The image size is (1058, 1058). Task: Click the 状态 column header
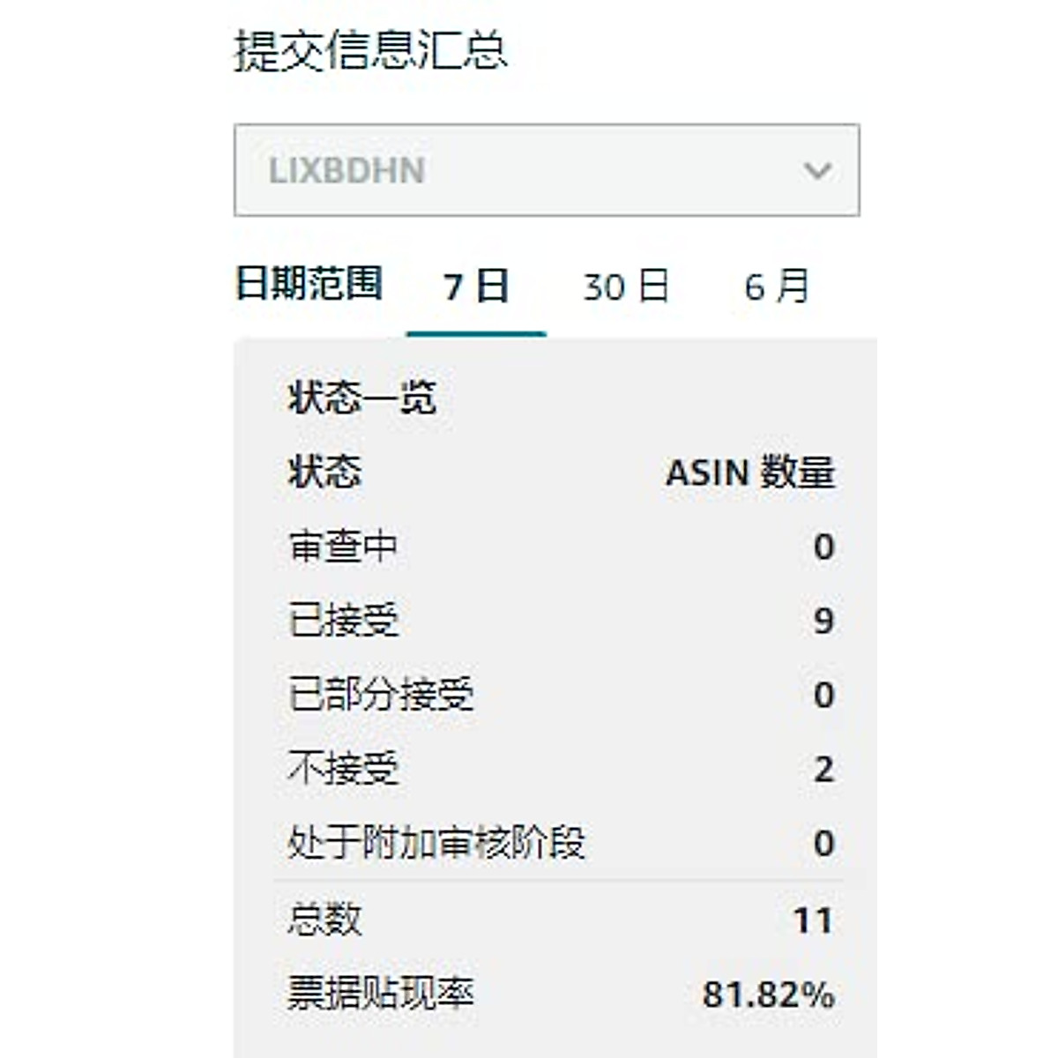pyautogui.click(x=324, y=473)
